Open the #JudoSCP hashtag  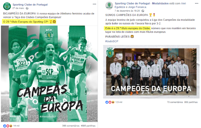click(112, 41)
